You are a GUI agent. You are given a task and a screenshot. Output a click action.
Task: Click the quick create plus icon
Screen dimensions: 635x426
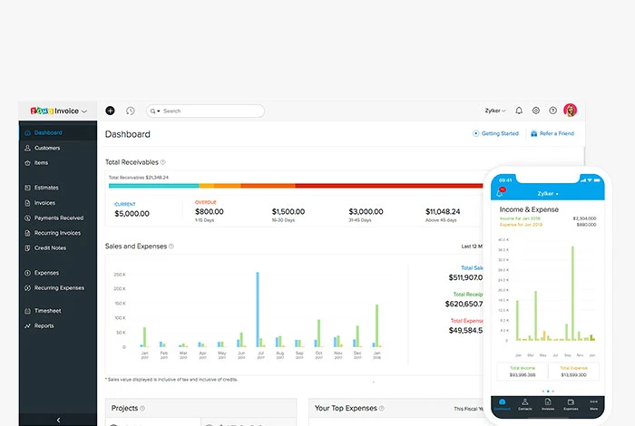110,111
